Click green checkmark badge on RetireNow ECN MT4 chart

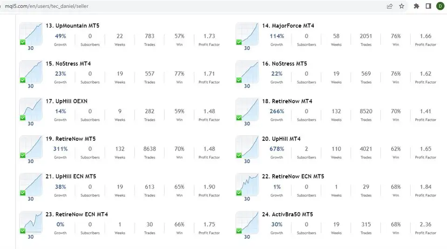(23, 230)
